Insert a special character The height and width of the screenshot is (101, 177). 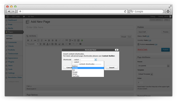click(x=63, y=44)
